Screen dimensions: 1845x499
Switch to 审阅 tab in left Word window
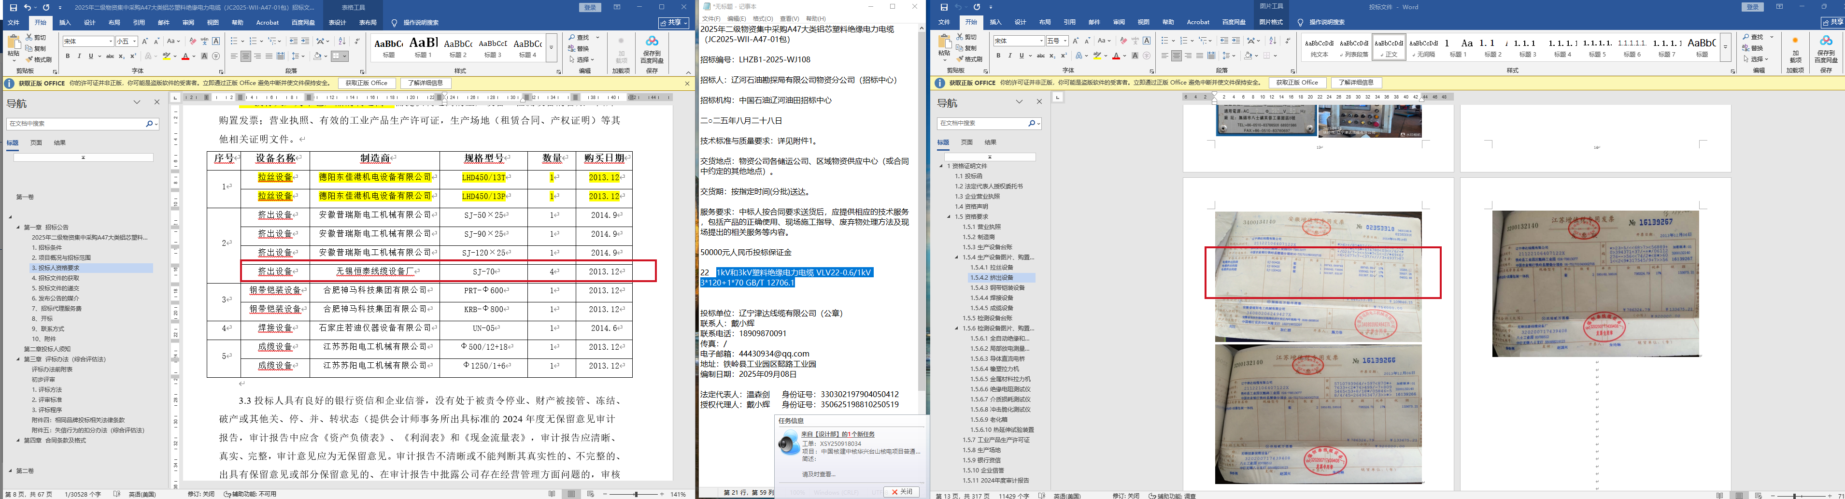(x=188, y=23)
